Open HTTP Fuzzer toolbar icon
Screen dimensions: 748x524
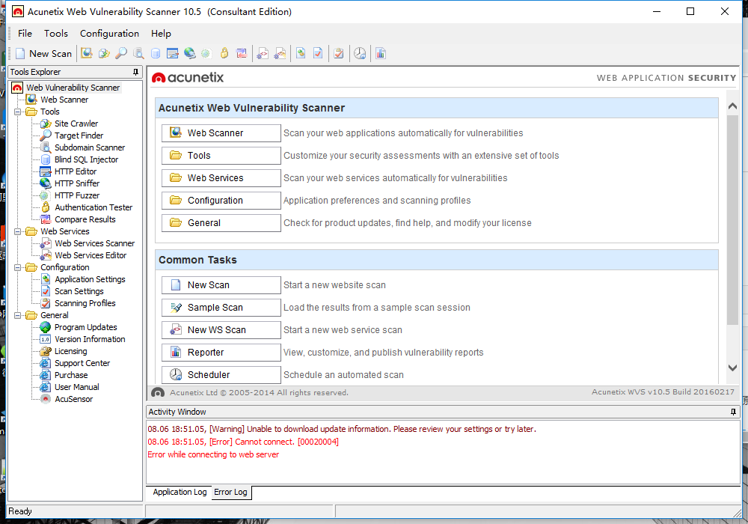[206, 53]
